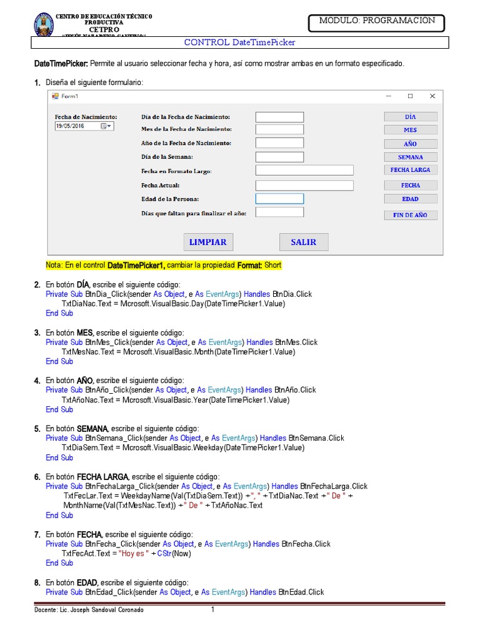
Task: Click the 'MODULO: PROGRAMACIÓN' box
Action: coord(377,23)
